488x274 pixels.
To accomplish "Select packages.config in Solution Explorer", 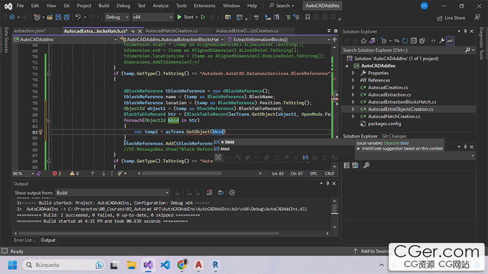I will [x=384, y=123].
